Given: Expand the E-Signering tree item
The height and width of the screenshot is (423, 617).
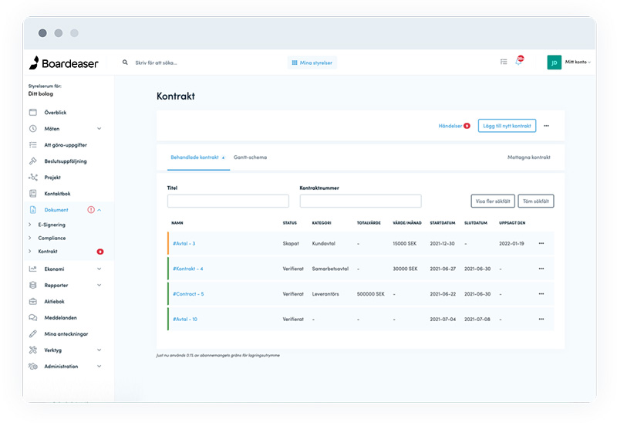Looking at the screenshot, I should 30,225.
